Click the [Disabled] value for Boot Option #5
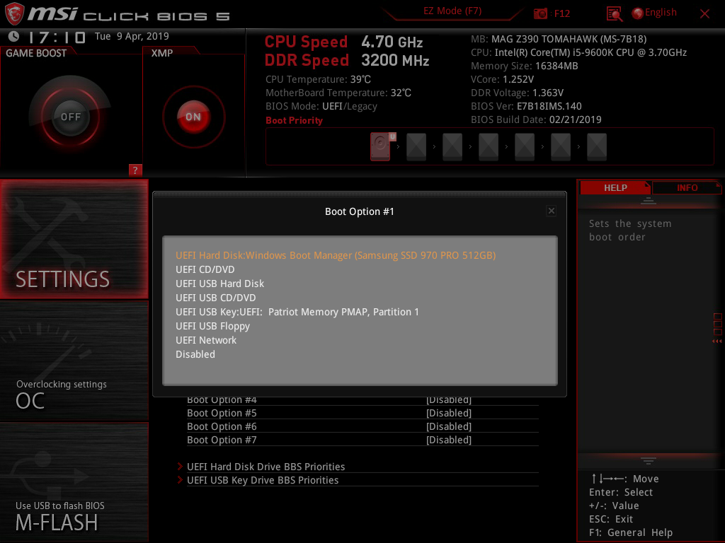Image resolution: width=725 pixels, height=543 pixels. [448, 413]
